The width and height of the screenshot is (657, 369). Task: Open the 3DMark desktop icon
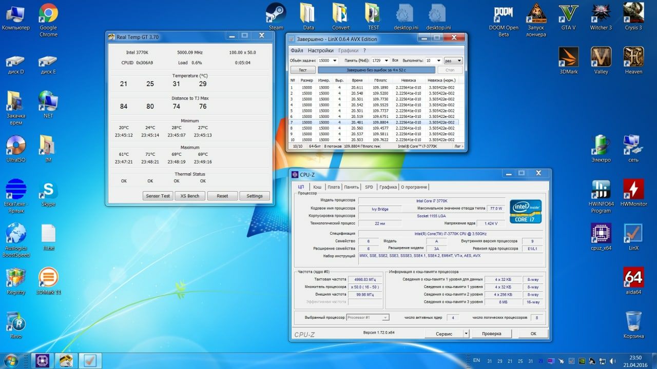pos(568,61)
